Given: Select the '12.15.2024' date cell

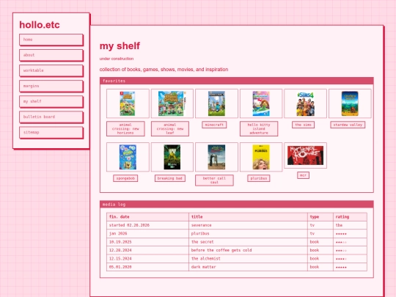Looking at the screenshot, I should pos(147,259).
